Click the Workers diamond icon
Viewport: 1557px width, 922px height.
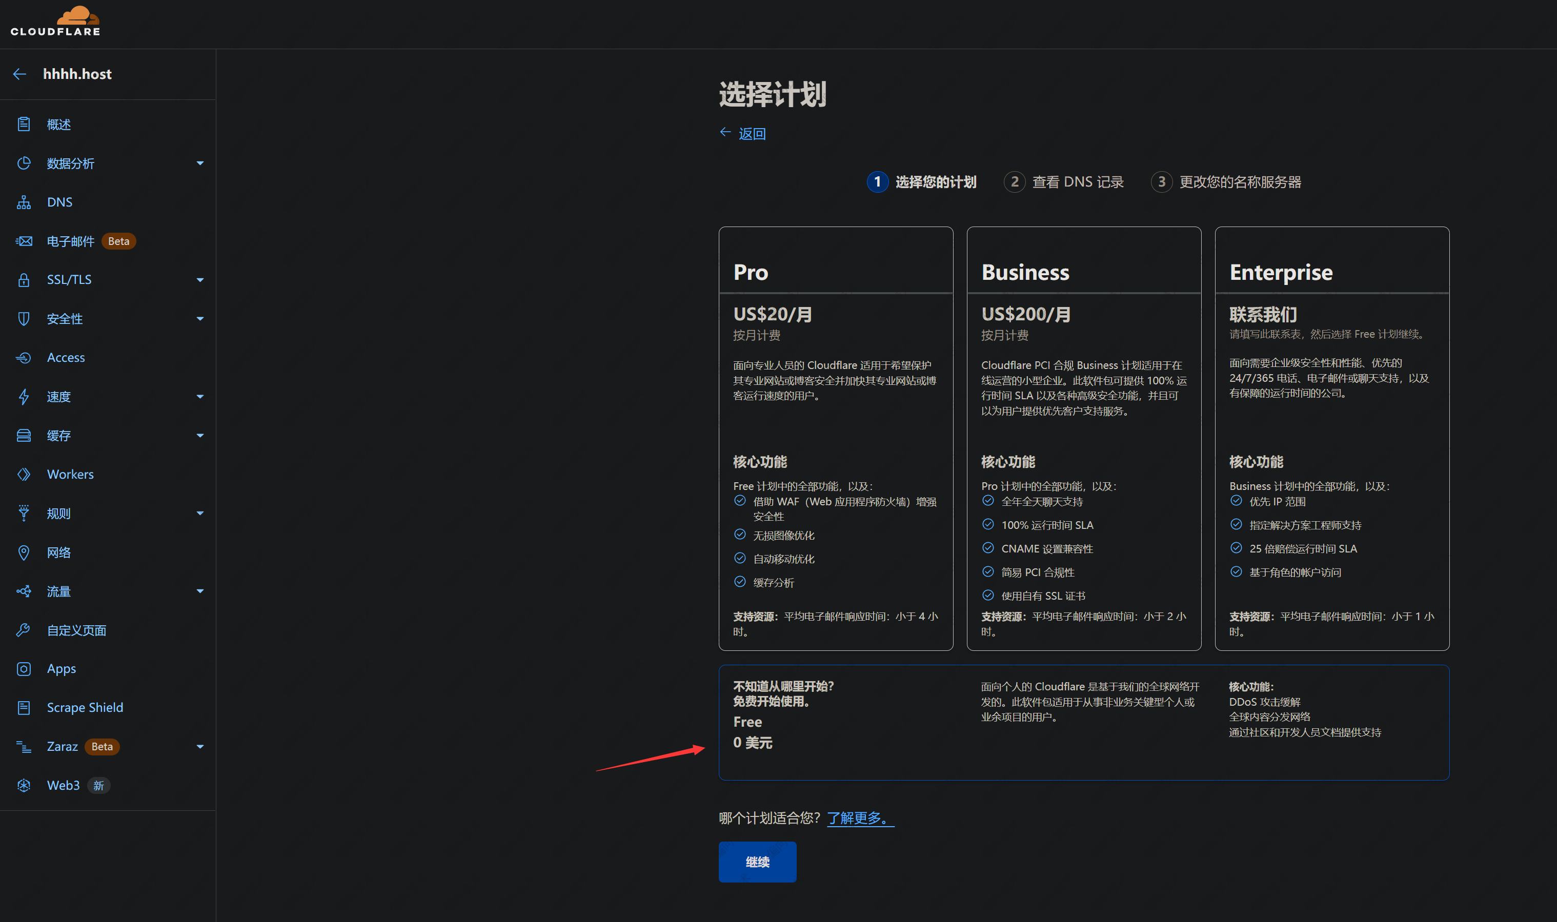[24, 474]
